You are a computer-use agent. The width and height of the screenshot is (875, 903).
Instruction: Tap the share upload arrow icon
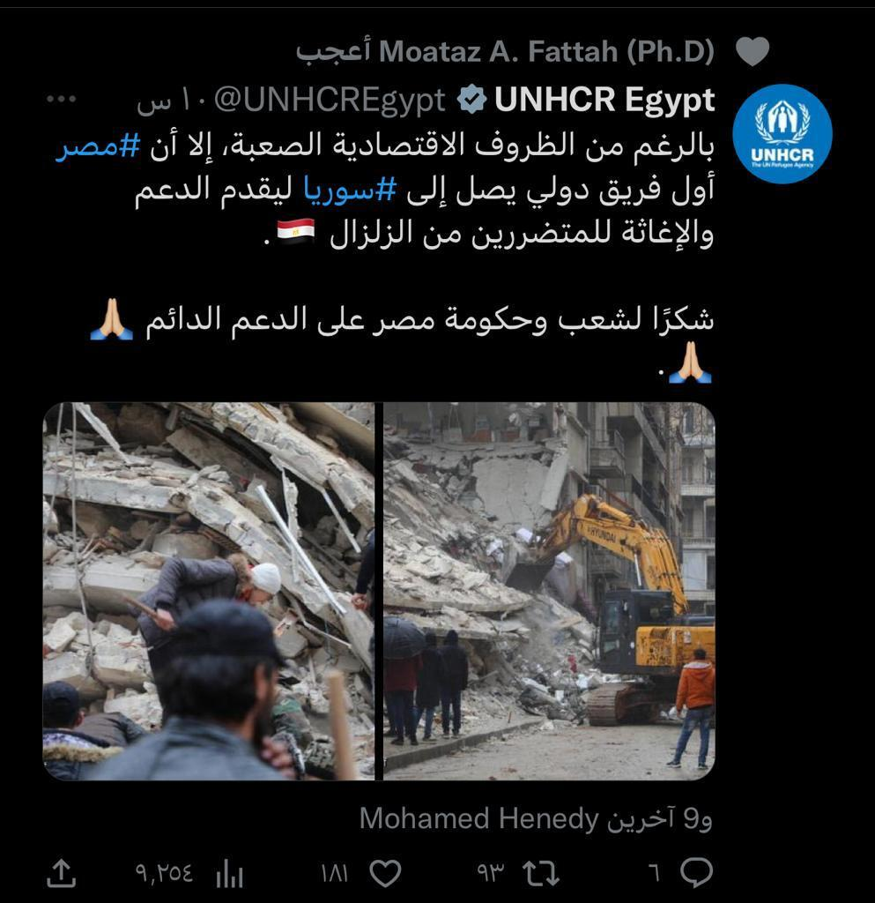coord(61,873)
